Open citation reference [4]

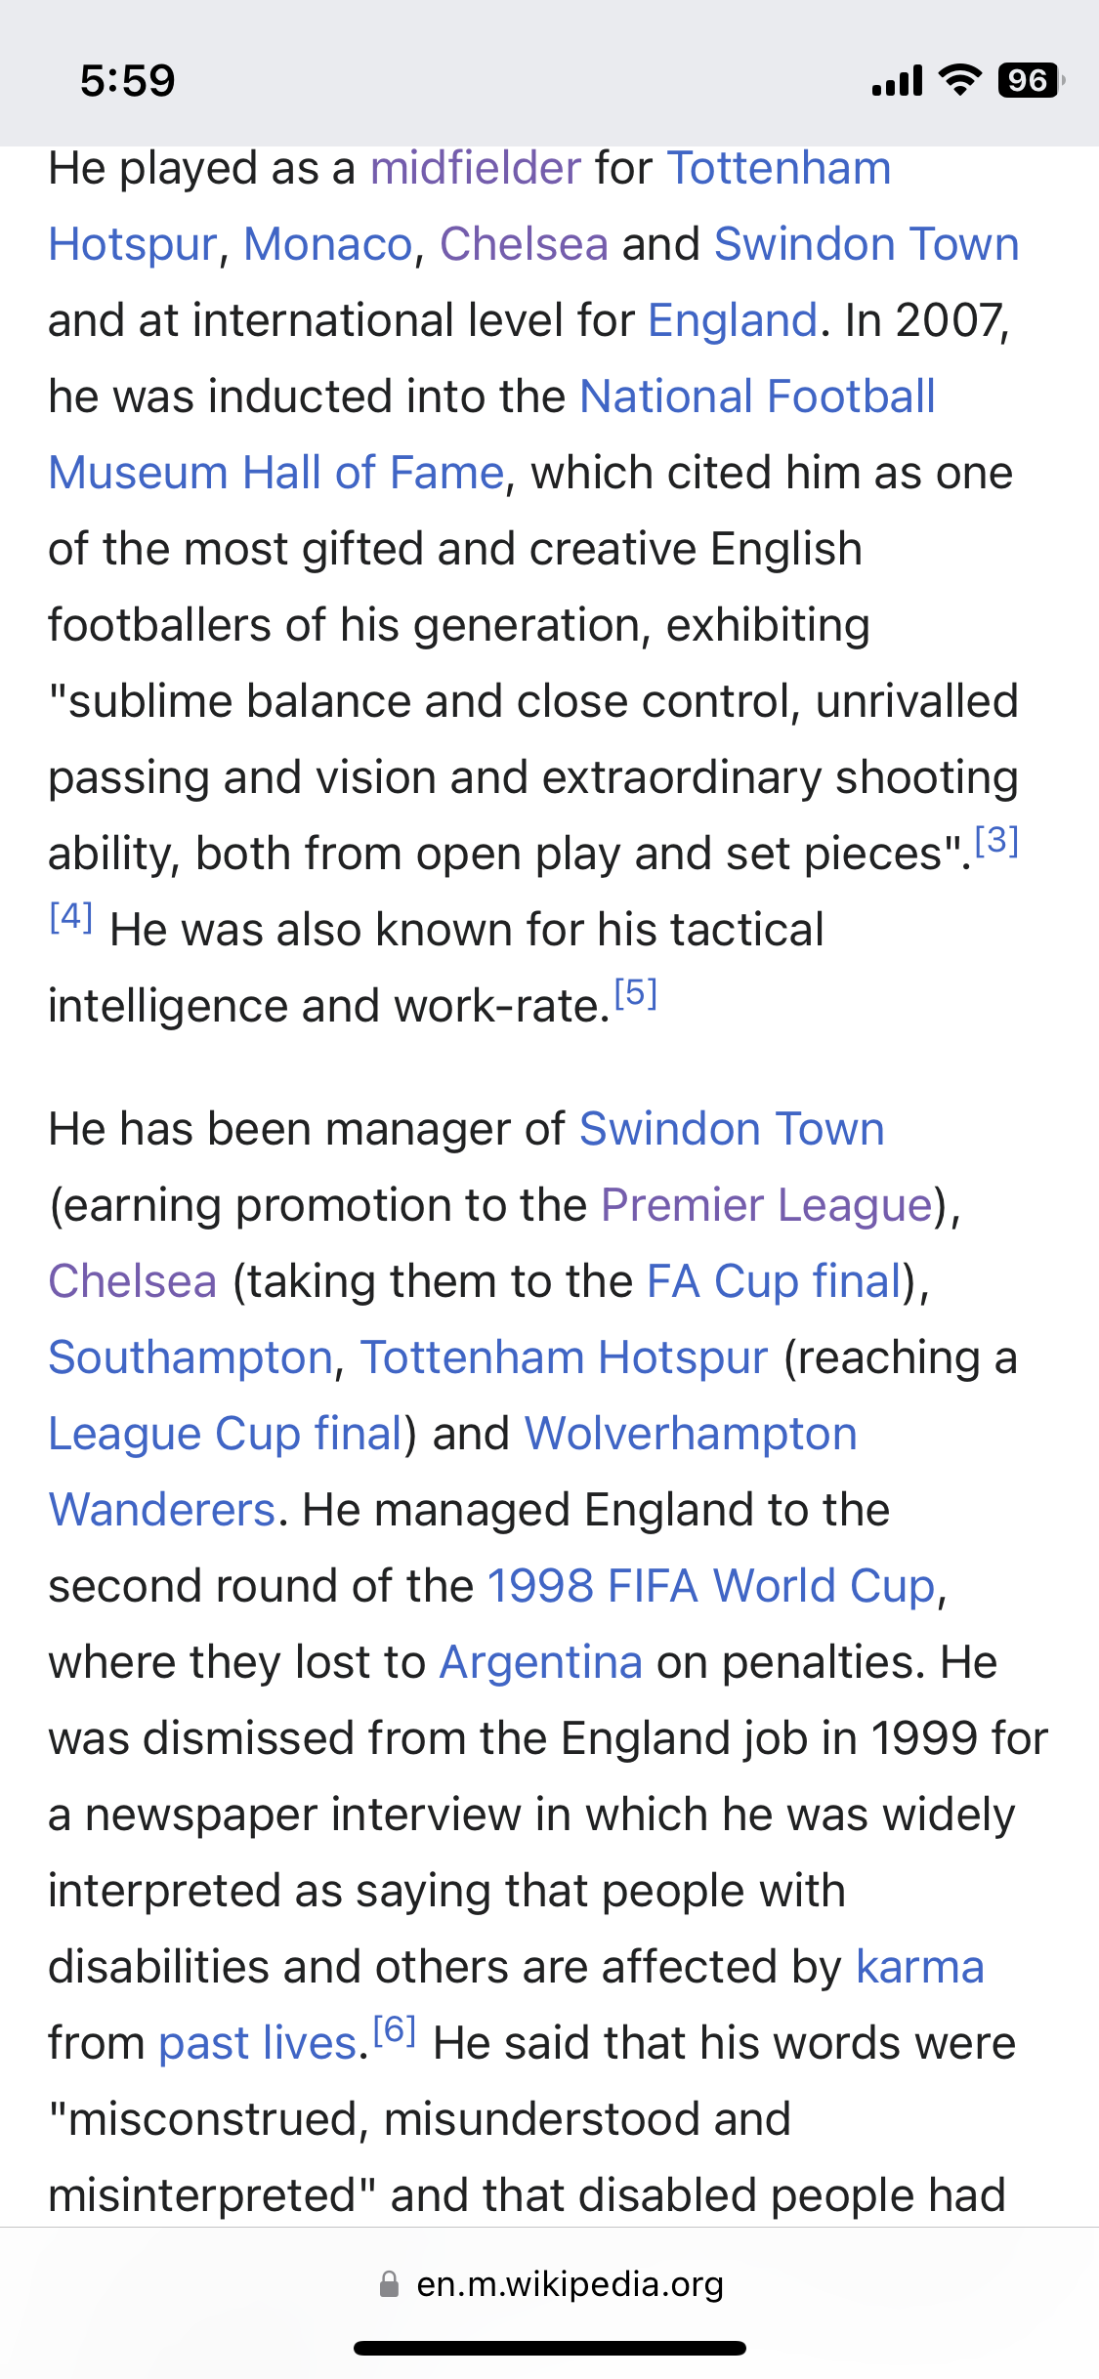click(x=71, y=916)
